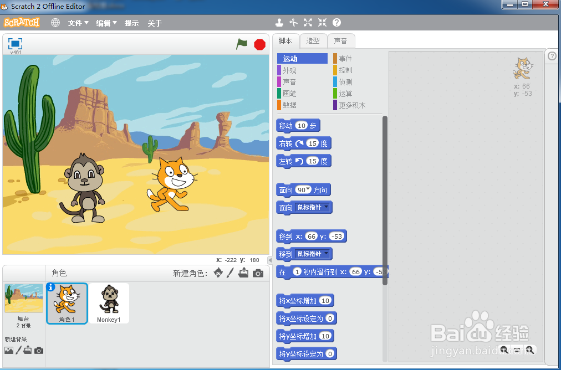This screenshot has height=370, width=561.
Task: Click the red stop sign button
Action: tap(260, 44)
